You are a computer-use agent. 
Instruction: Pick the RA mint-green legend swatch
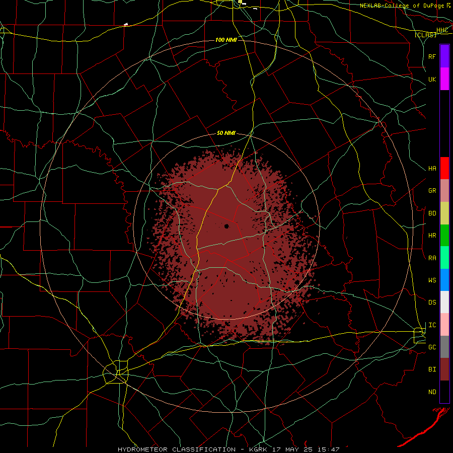(444, 258)
